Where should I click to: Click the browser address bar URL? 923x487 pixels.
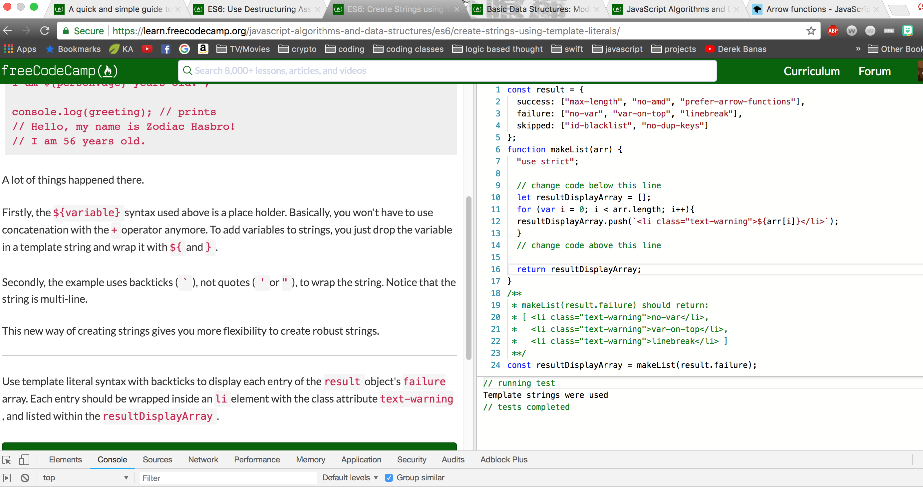click(366, 31)
